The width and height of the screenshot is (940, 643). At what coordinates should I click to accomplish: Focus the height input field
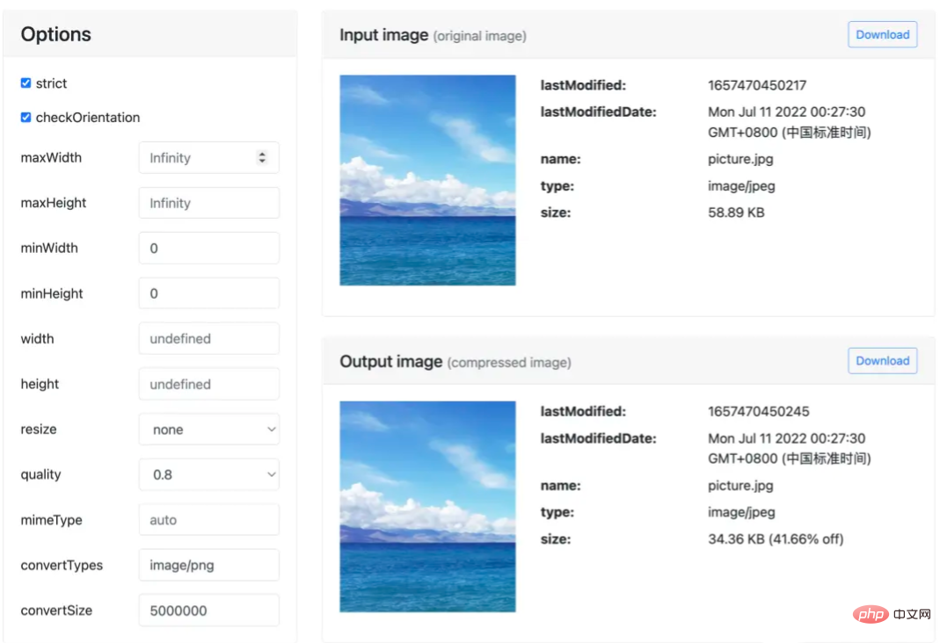click(x=208, y=384)
